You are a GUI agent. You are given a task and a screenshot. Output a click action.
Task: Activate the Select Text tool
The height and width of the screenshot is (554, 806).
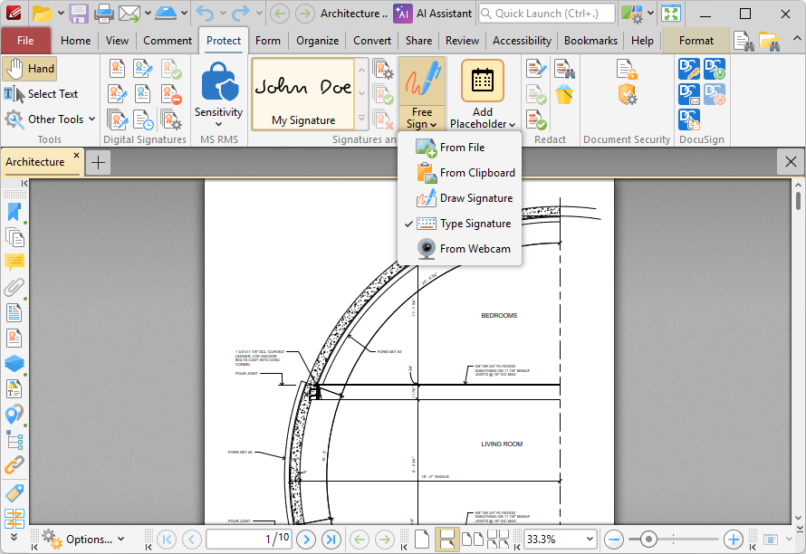point(41,94)
